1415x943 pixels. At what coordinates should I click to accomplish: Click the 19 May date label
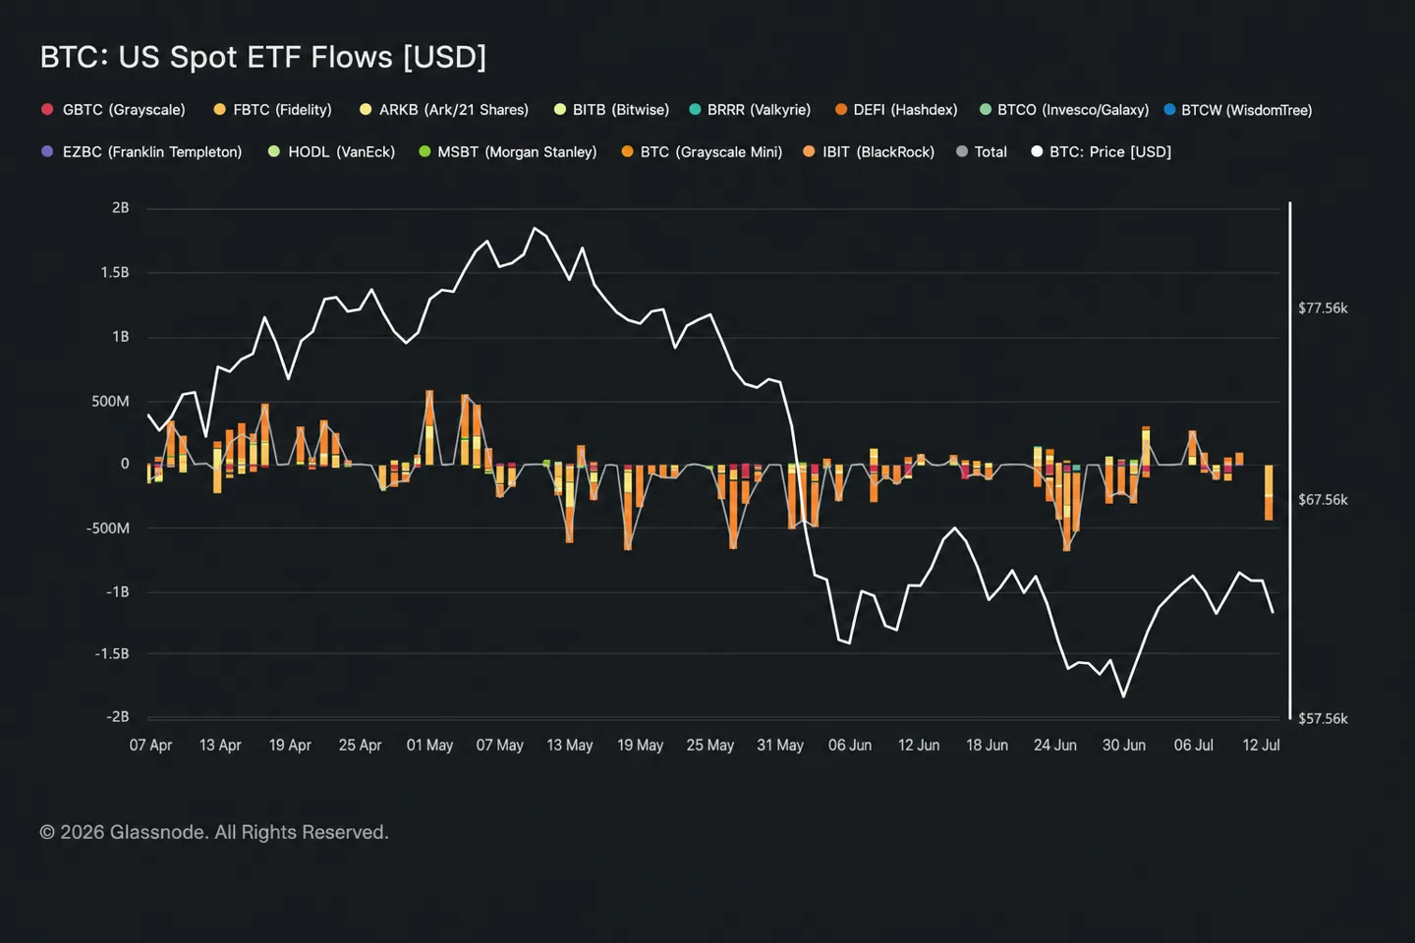[x=640, y=746]
